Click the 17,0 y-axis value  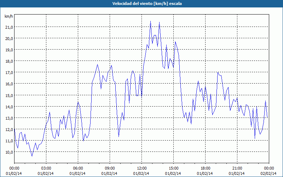[9, 73]
